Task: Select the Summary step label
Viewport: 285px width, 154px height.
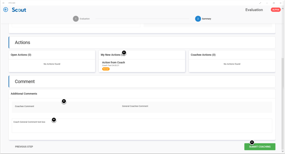Action: pyautogui.click(x=206, y=19)
